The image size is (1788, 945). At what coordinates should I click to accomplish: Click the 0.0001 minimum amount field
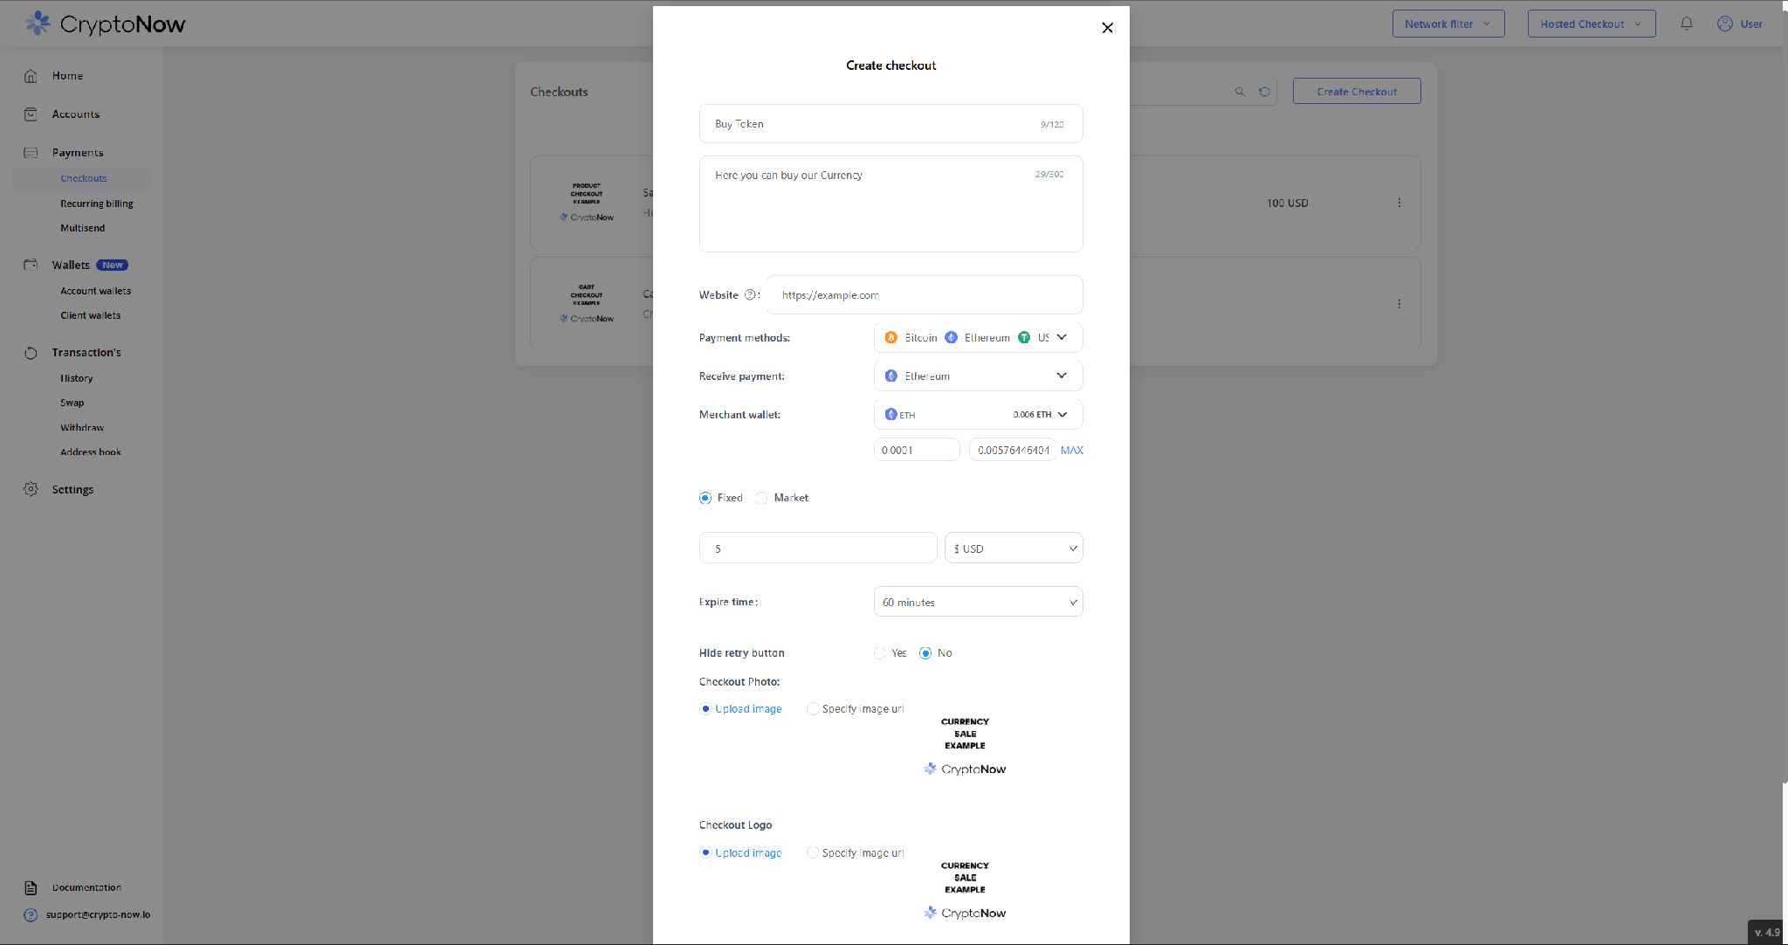tap(917, 450)
